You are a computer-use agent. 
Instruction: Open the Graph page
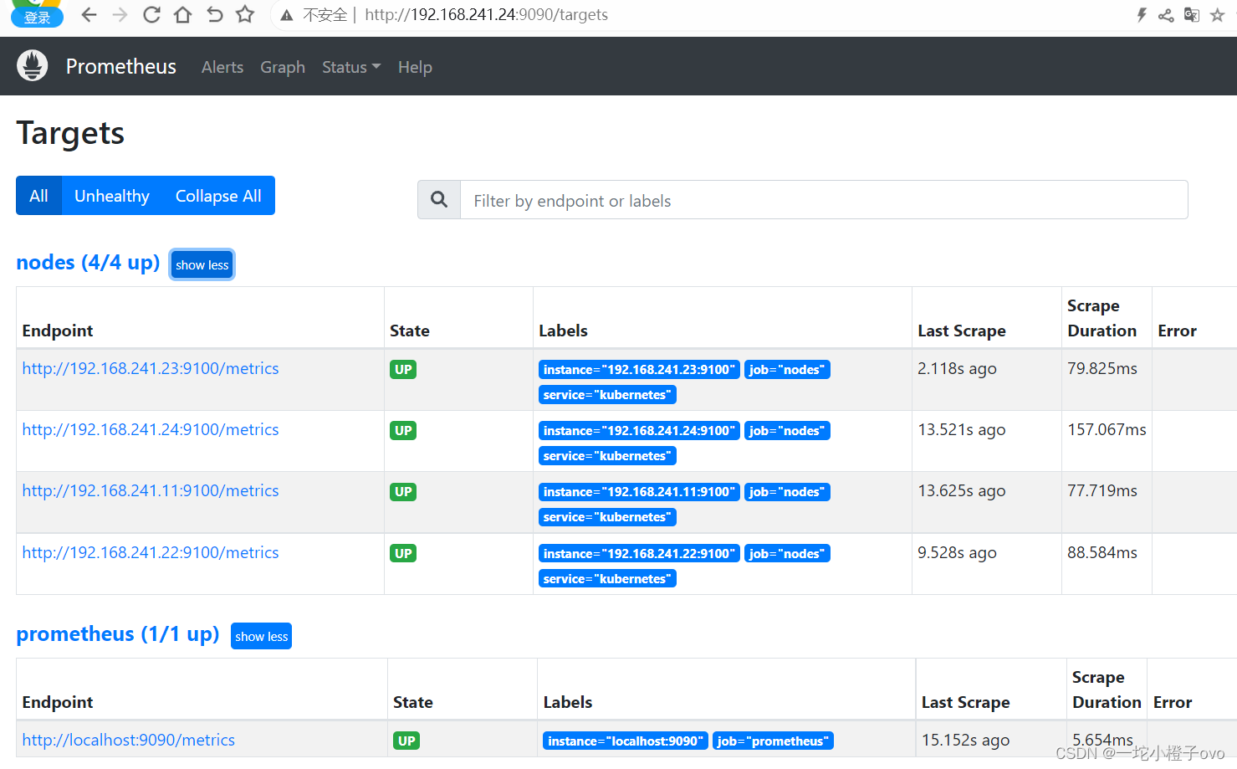click(x=283, y=67)
